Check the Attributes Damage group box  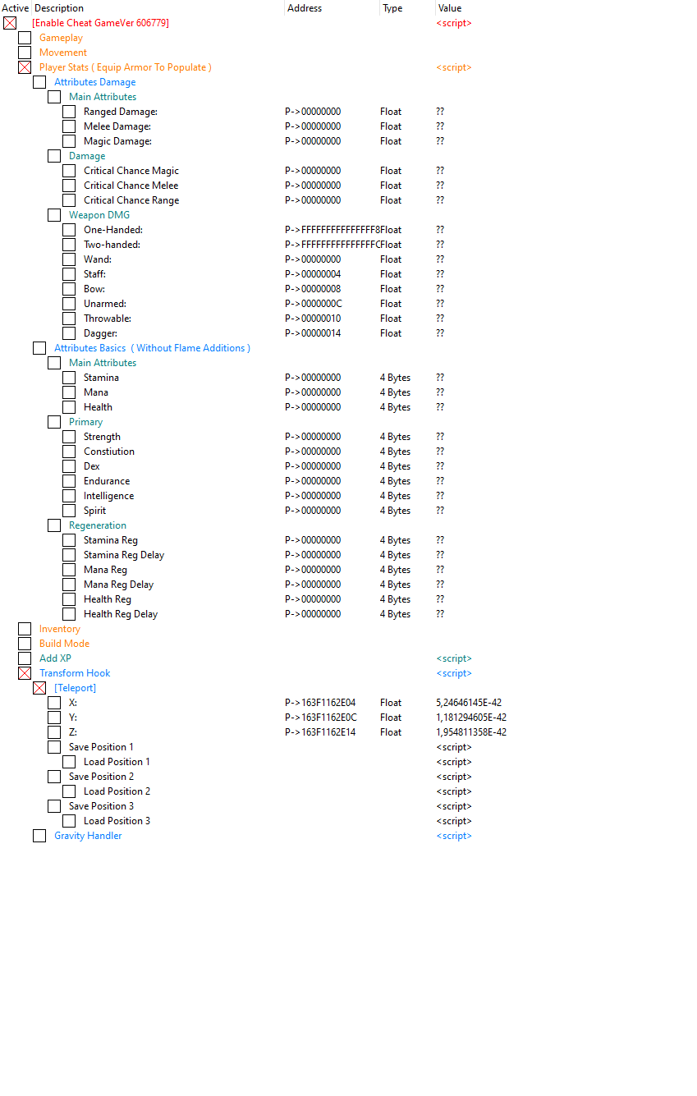coord(39,82)
